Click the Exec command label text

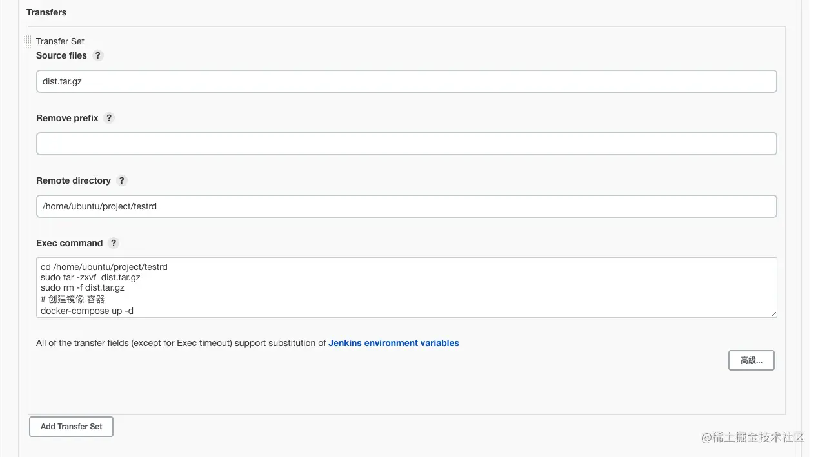[69, 243]
